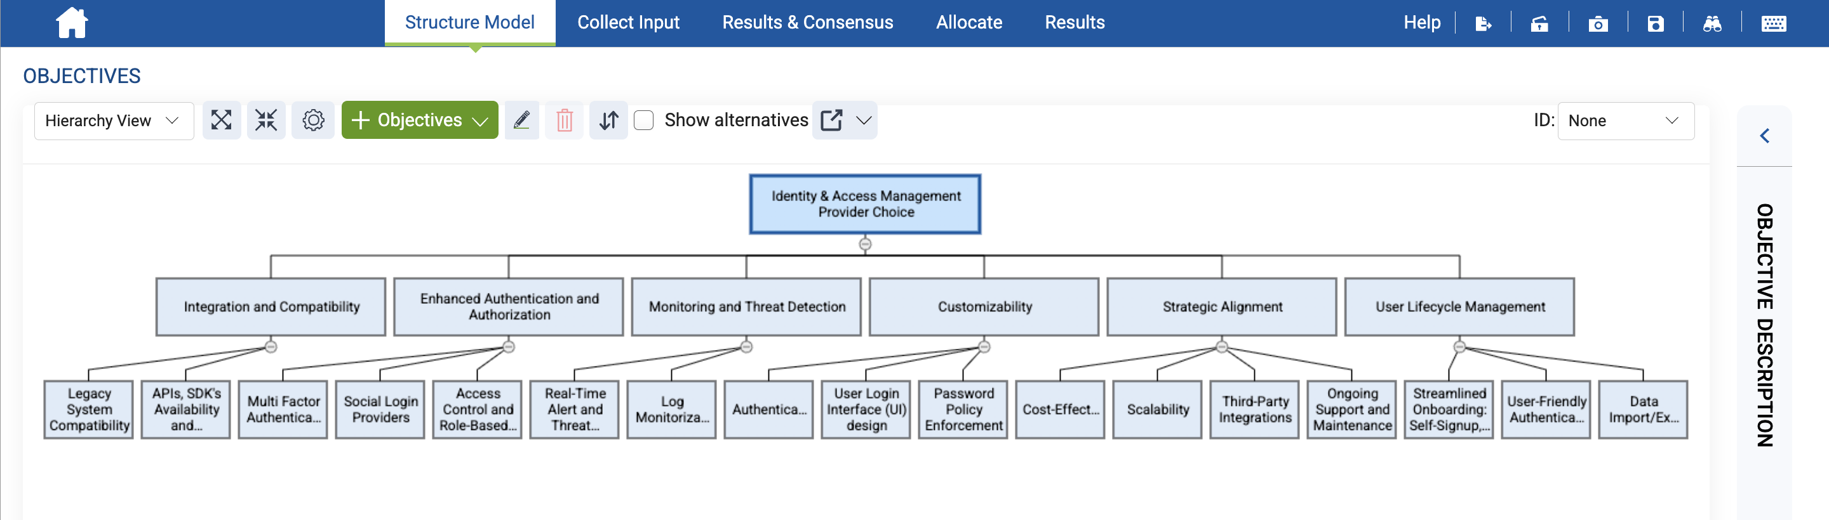Select the APIs, SDK's Availability node
This screenshot has height=520, width=1829.
pos(186,409)
